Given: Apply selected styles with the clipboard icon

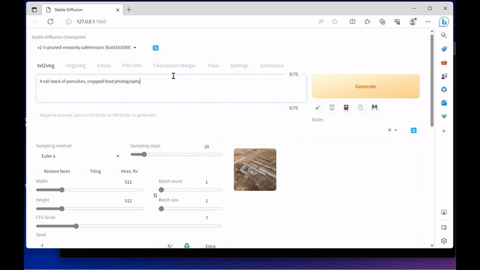Looking at the screenshot, I should click(x=361, y=107).
